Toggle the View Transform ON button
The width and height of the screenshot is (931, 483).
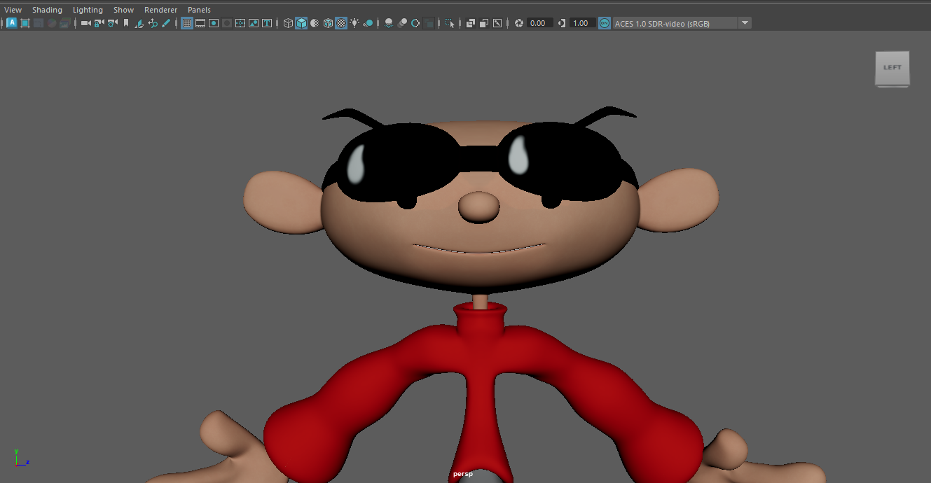pyautogui.click(x=605, y=23)
